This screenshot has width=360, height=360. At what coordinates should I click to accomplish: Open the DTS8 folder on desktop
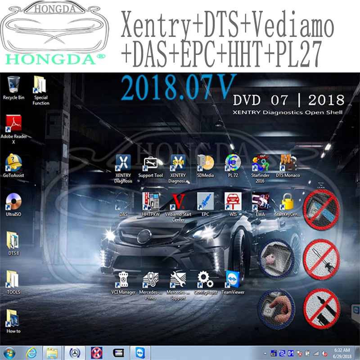point(13,243)
